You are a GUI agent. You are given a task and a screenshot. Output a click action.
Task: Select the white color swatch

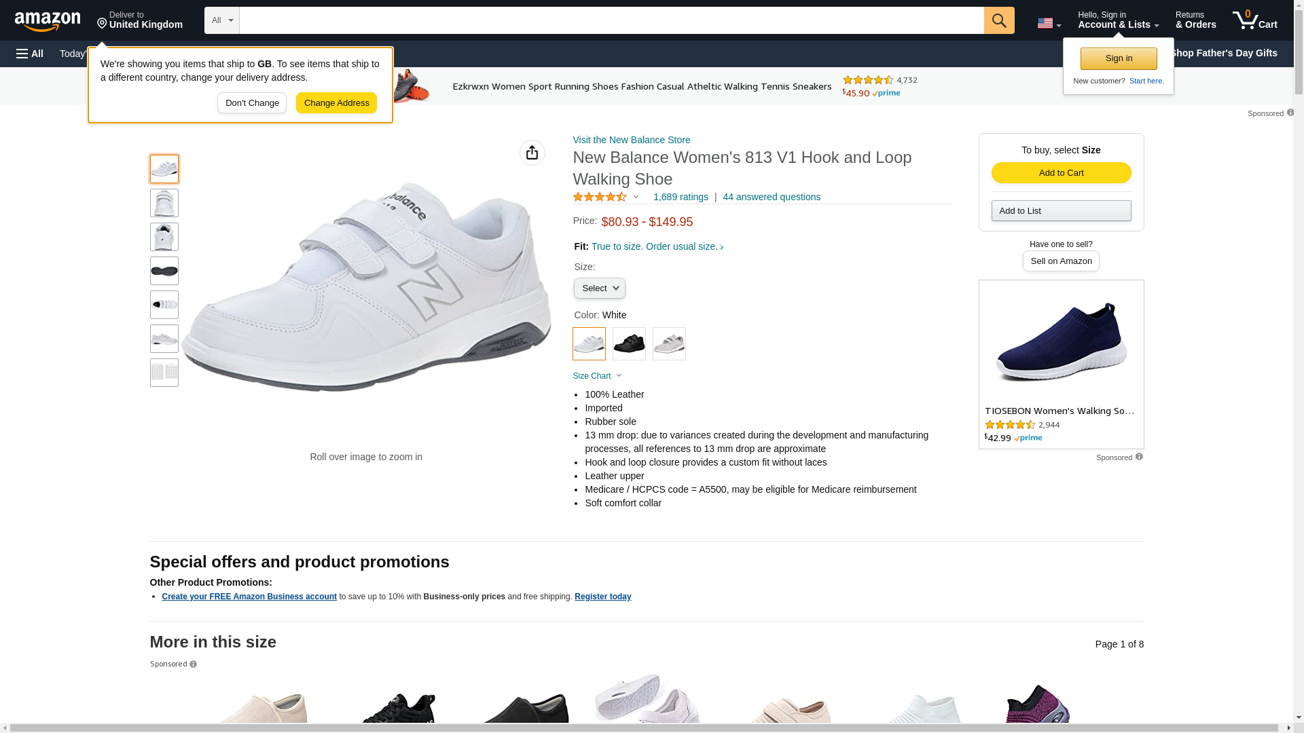click(x=589, y=343)
